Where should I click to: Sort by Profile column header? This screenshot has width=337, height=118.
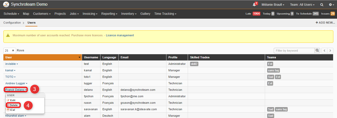[177, 57]
